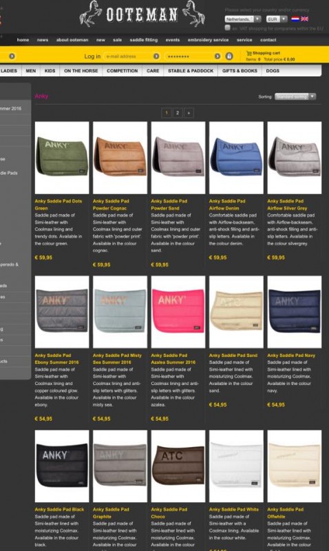This screenshot has height=551, width=329.
Task: Click the arrow after the password field
Action: click(x=217, y=56)
